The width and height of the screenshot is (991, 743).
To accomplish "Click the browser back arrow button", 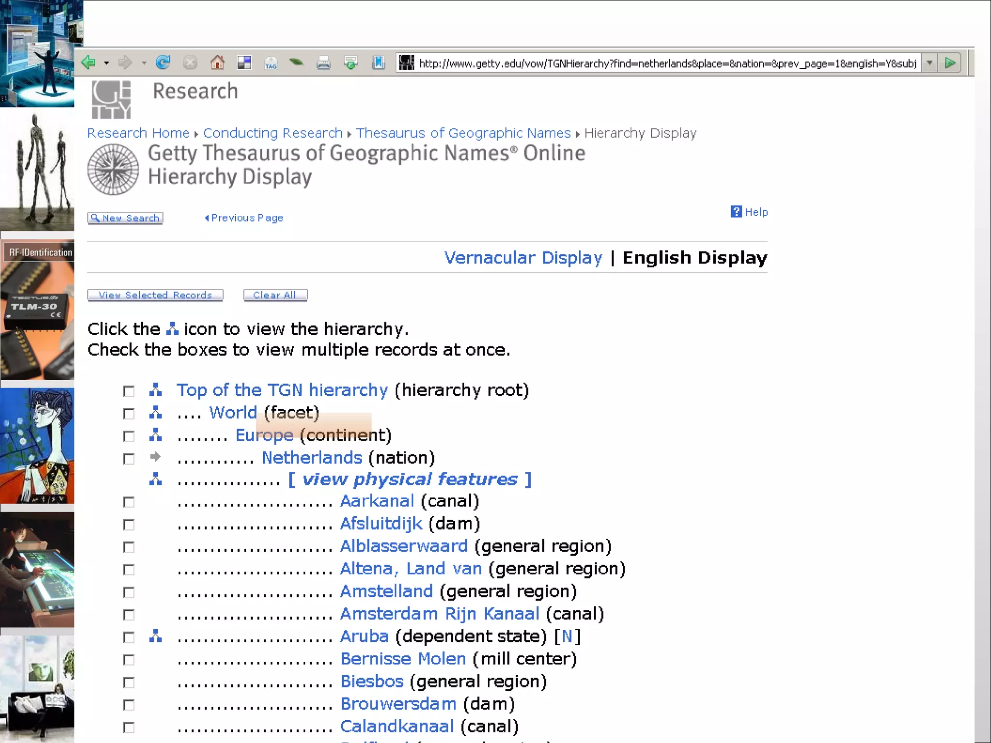I will (x=88, y=62).
